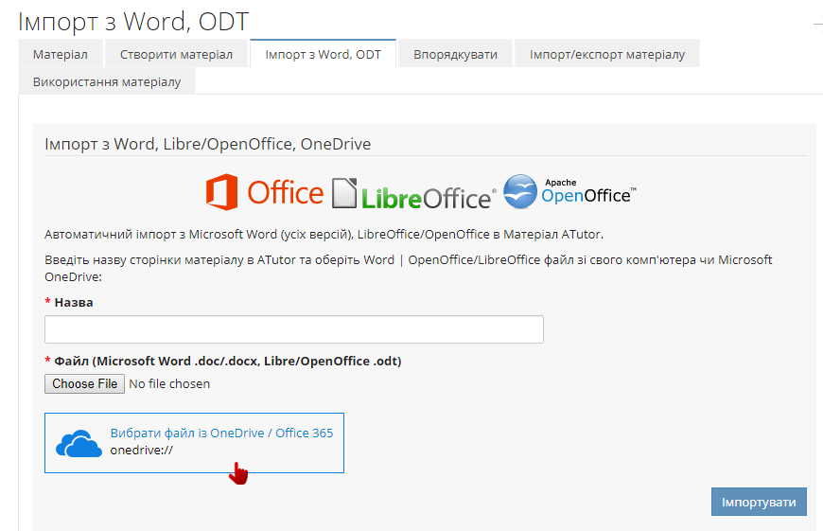Click the Apache OpenOffice logo

(x=570, y=191)
